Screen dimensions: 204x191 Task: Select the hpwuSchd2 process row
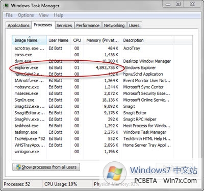[x=102, y=74]
